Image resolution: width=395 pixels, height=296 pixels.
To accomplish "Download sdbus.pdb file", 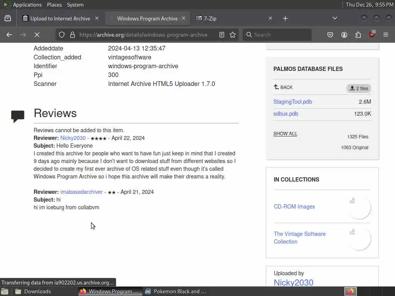I will (x=286, y=114).
